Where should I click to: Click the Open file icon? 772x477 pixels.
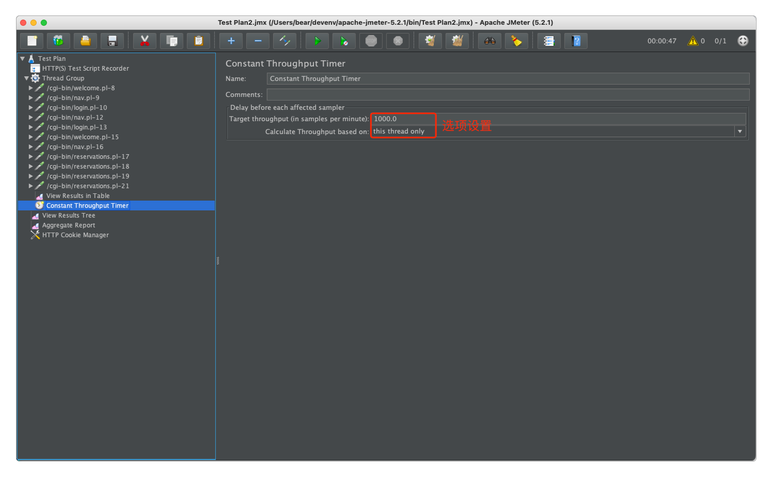(86, 41)
